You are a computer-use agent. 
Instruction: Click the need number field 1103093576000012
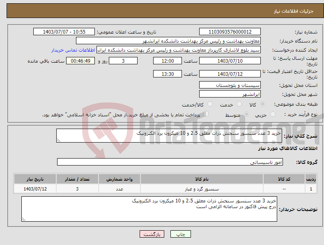(x=230, y=32)
